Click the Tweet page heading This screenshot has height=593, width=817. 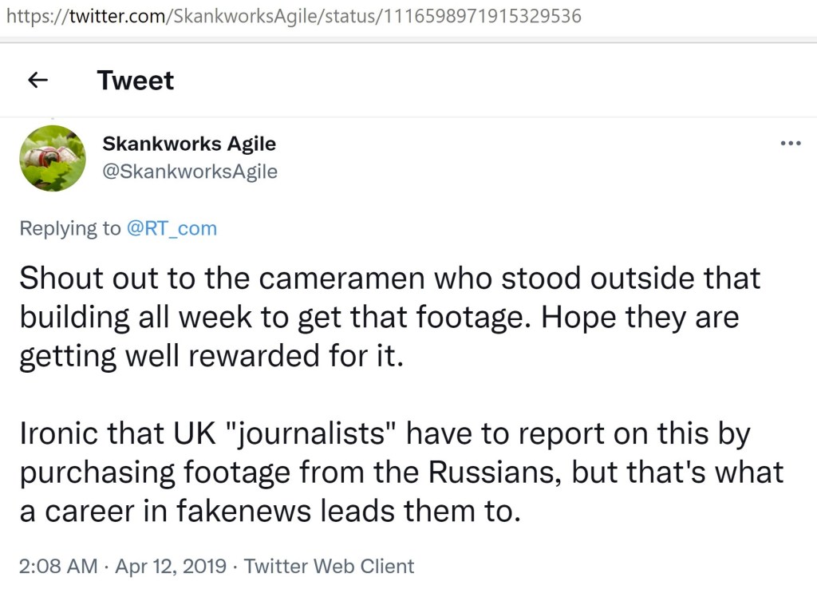pyautogui.click(x=135, y=80)
